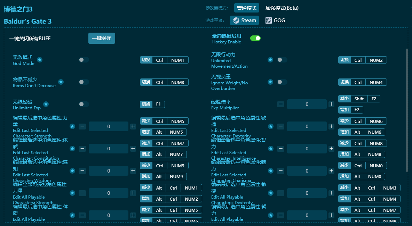Click the star icon for Ignore Weight/No Overburden
This screenshot has height=226, width=412.
click(270, 82)
